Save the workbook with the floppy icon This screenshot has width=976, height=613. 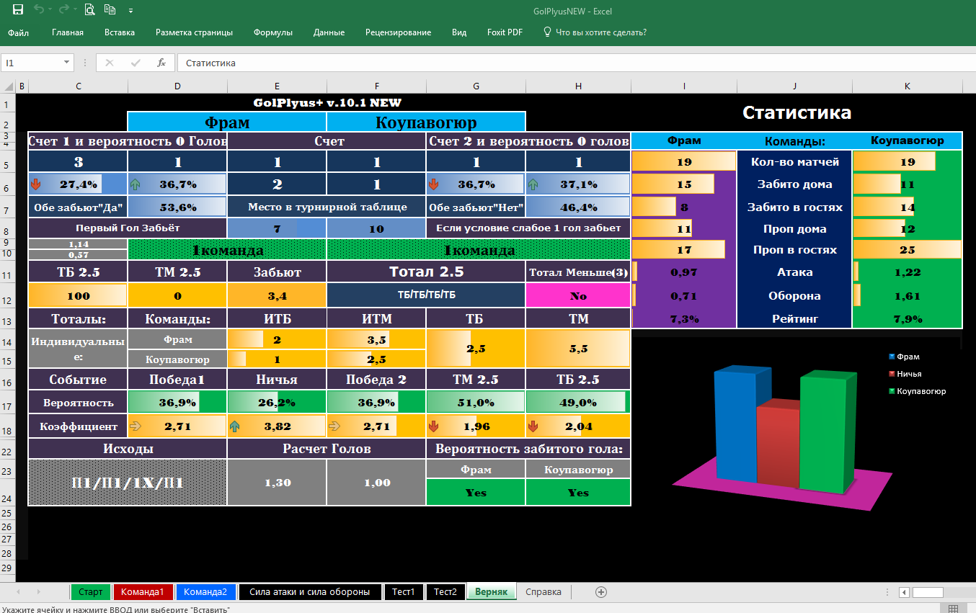click(18, 10)
